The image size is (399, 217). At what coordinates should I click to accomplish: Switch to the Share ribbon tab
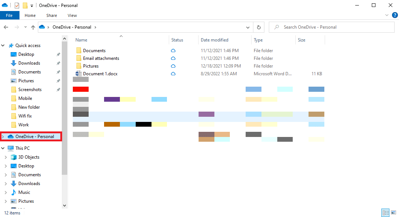click(x=51, y=15)
